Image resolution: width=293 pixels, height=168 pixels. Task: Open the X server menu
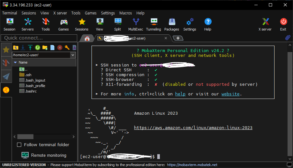pyautogui.click(x=60, y=13)
